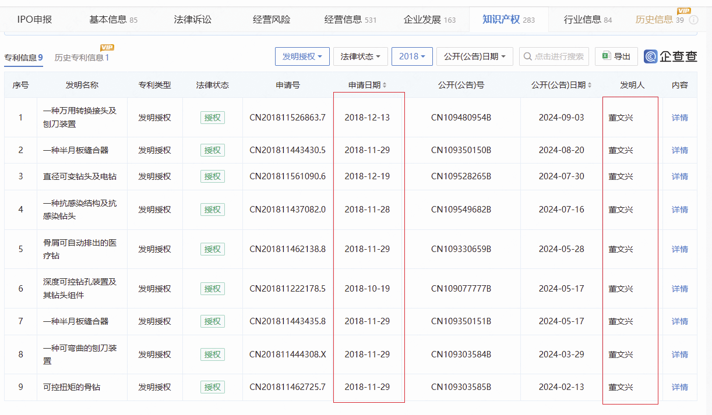Click the 导出 Excel export button

pos(616,56)
